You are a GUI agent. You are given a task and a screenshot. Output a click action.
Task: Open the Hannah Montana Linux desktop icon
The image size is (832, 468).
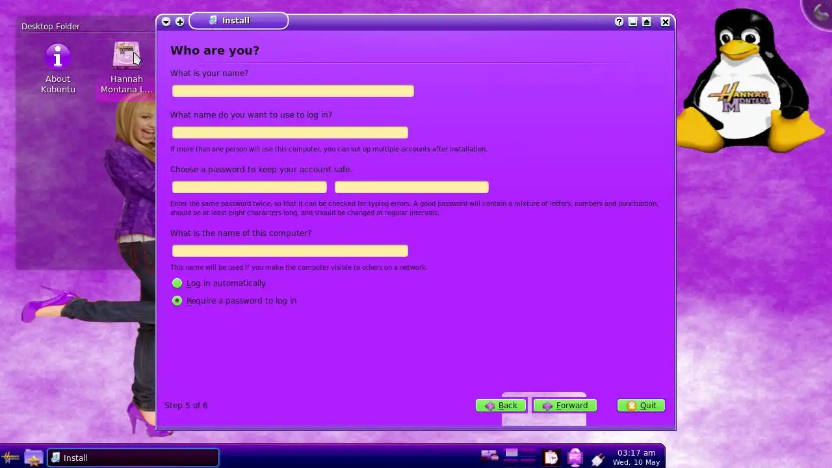[126, 69]
